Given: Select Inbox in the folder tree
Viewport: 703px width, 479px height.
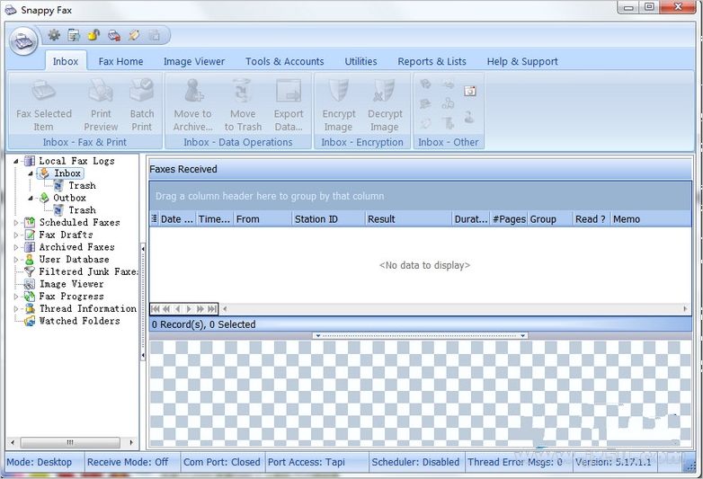Looking at the screenshot, I should pyautogui.click(x=67, y=173).
